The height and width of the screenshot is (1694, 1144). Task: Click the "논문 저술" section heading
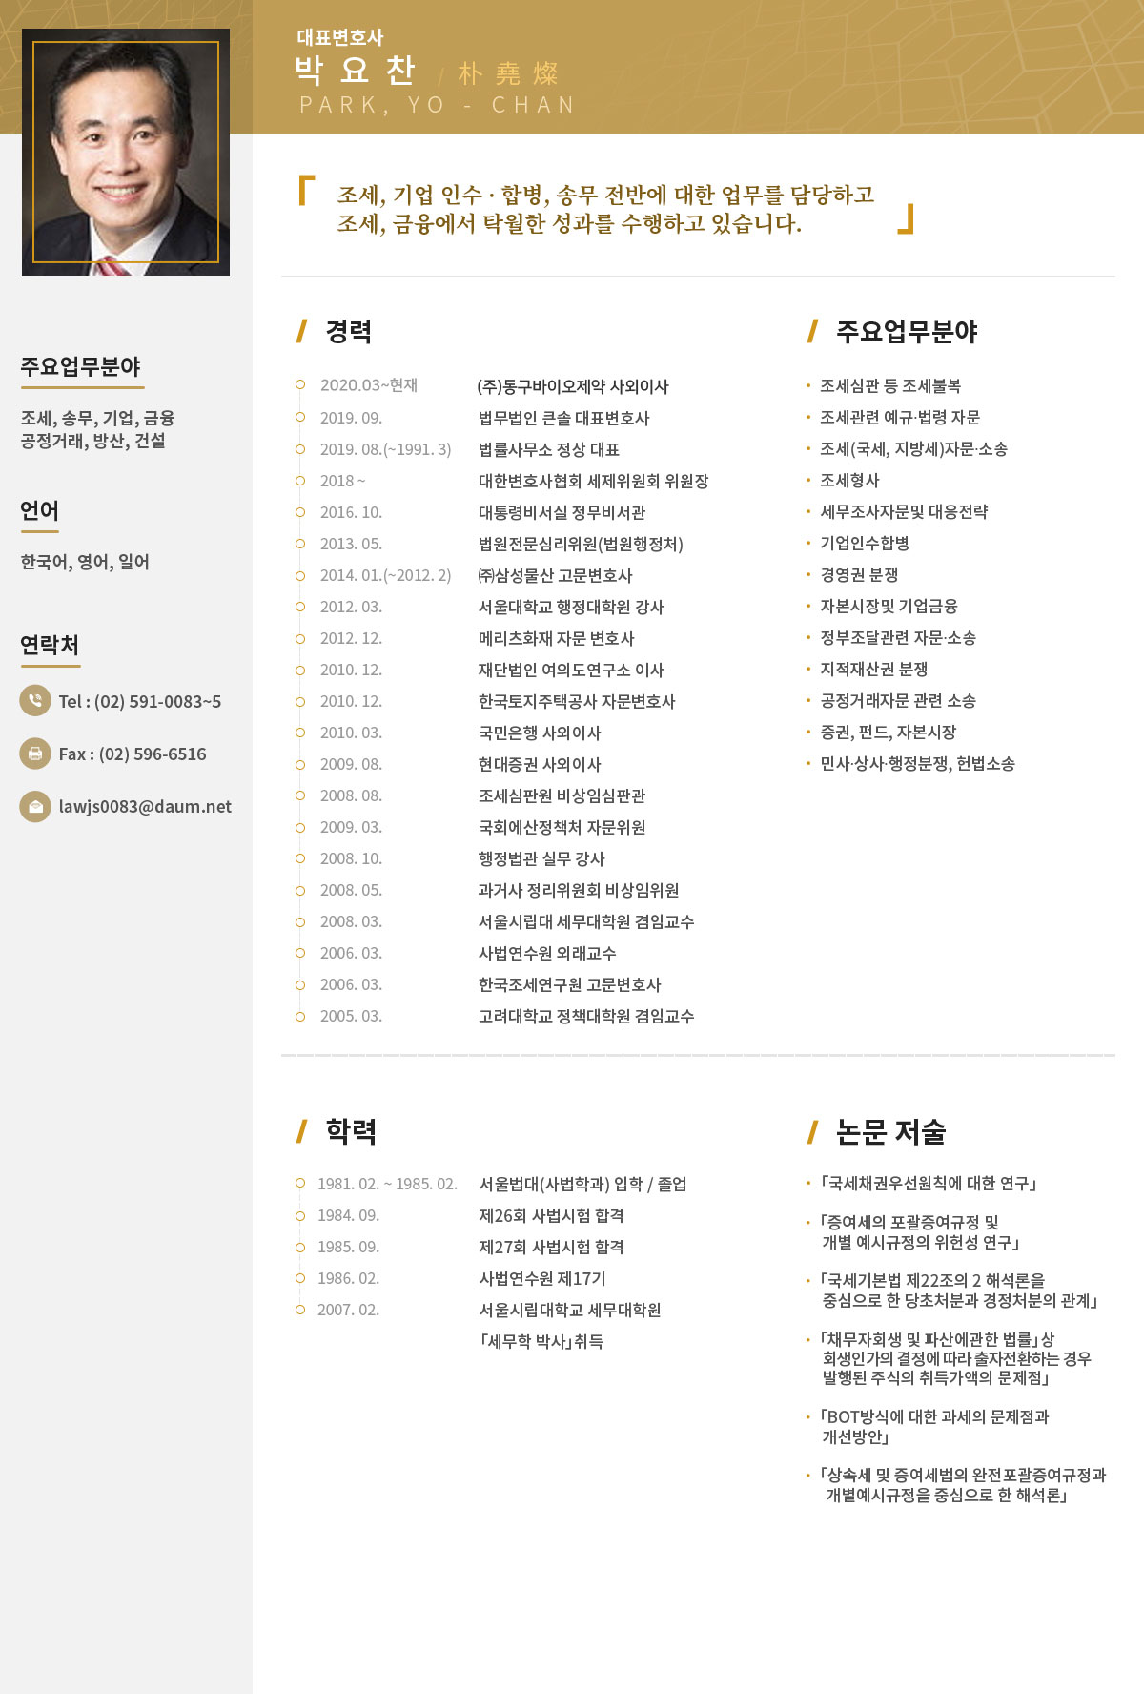pos(890,1131)
